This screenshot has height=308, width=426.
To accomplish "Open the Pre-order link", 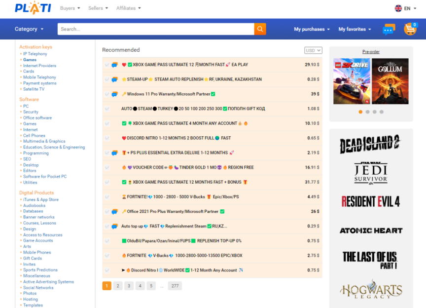I will [371, 52].
